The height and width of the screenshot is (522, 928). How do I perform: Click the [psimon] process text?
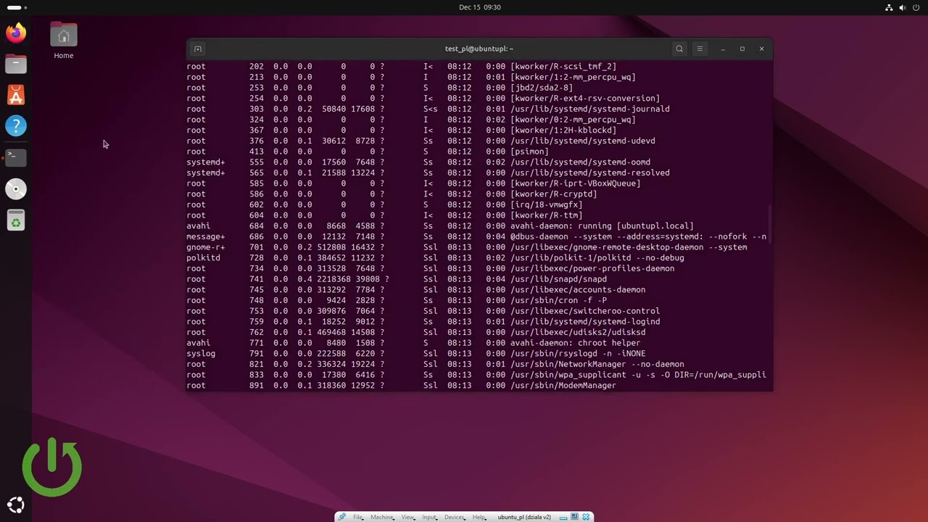(529, 152)
